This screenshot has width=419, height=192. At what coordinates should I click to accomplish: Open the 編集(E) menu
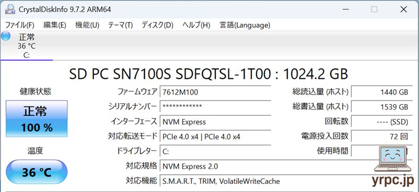pos(54,25)
